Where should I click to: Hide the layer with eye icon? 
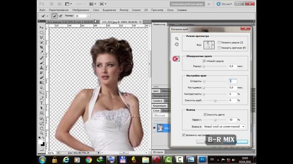[x=154, y=128]
